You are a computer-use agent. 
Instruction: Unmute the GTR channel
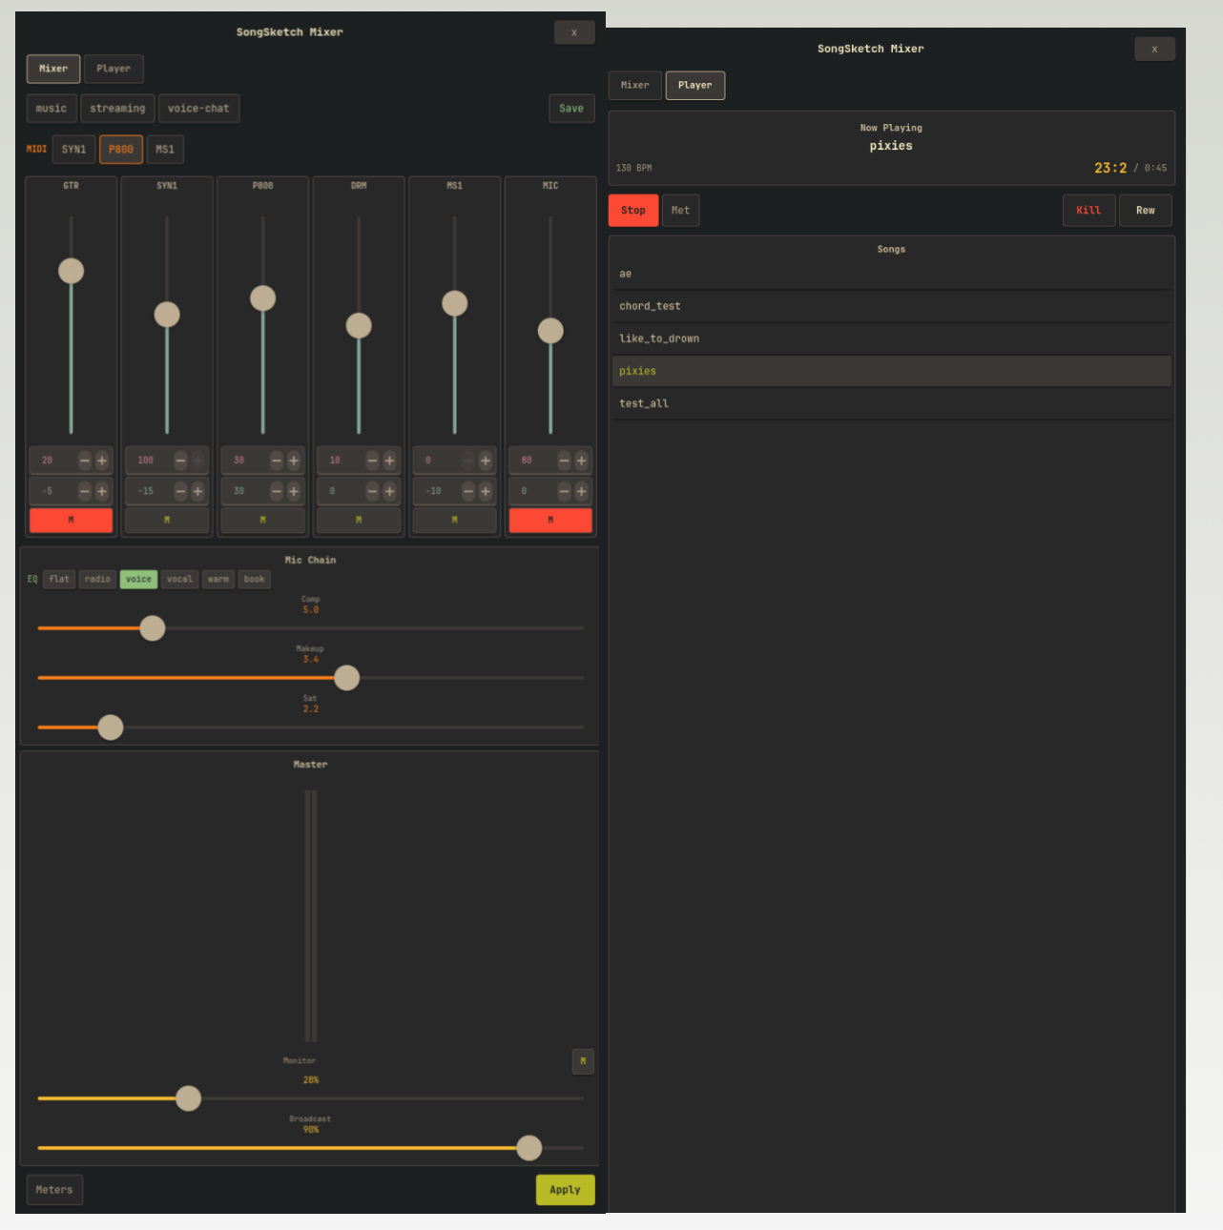(71, 521)
